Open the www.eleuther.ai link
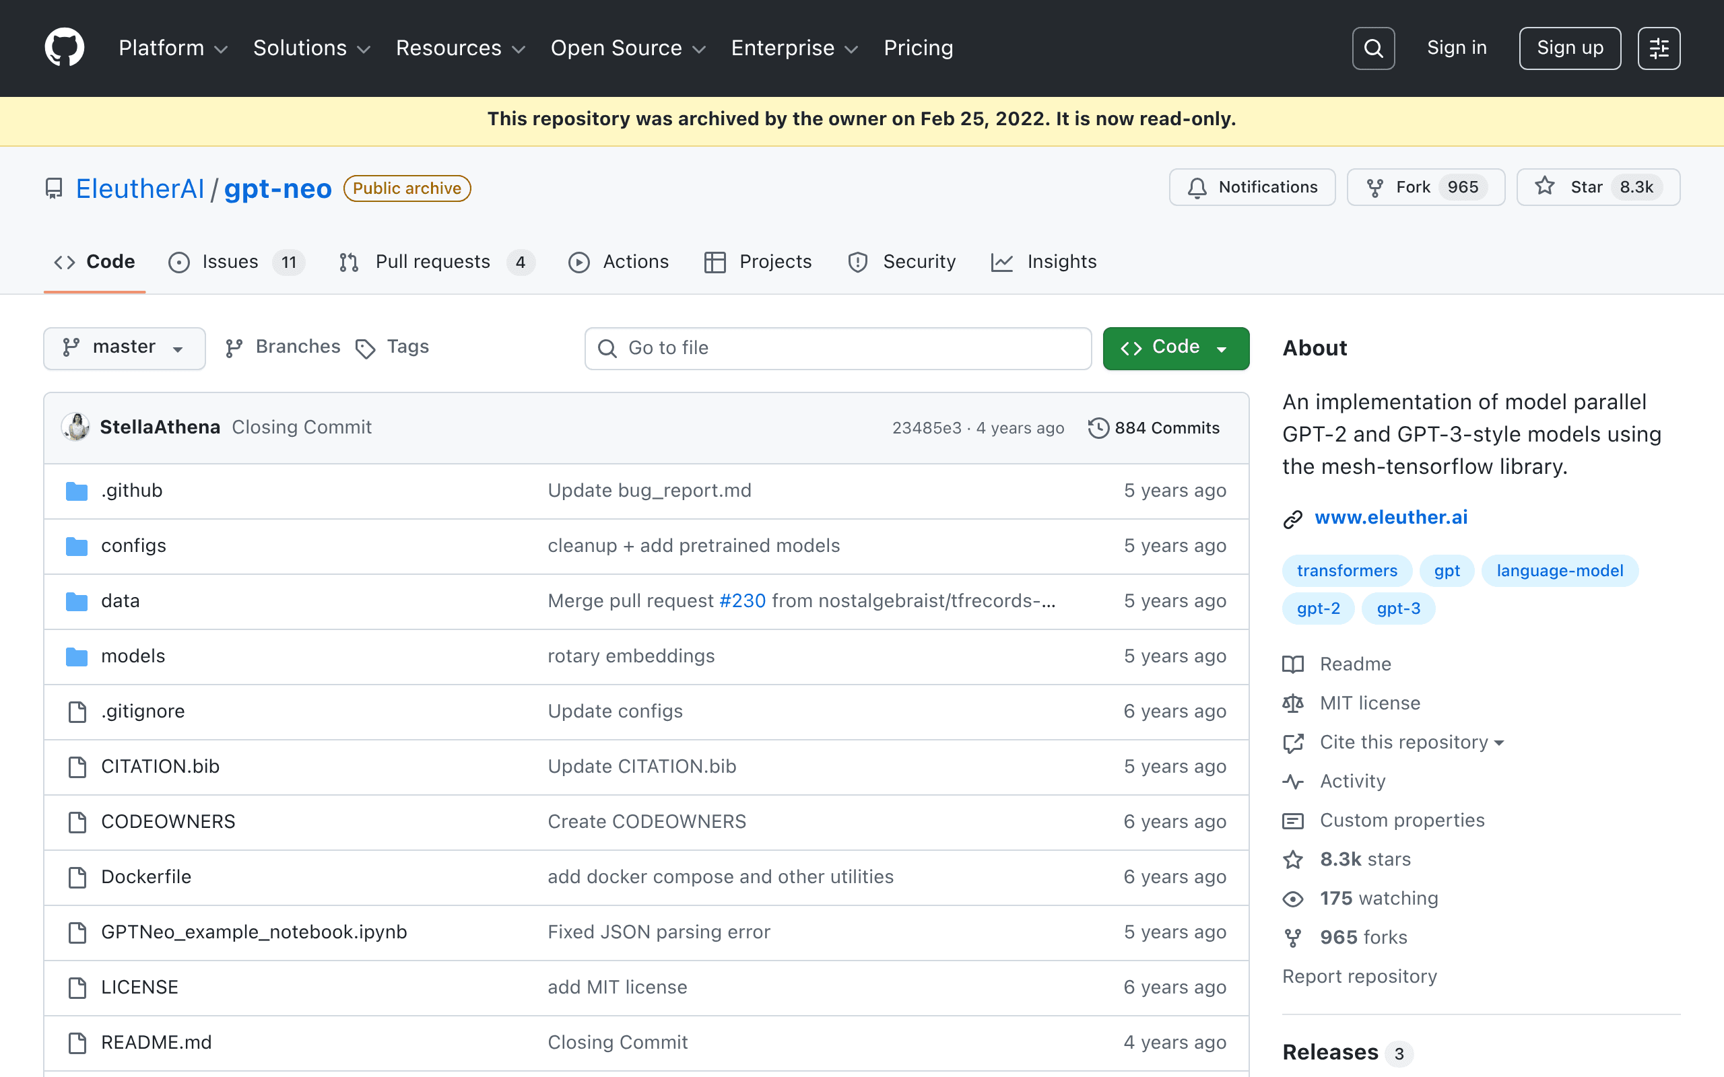 1391,517
